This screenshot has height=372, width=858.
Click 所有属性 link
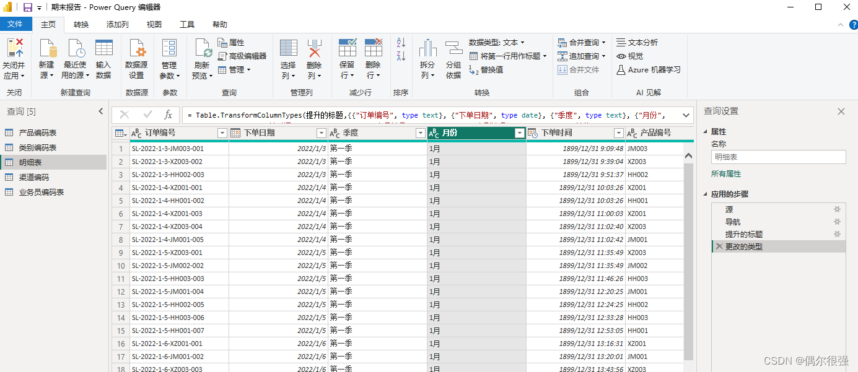(x=726, y=174)
